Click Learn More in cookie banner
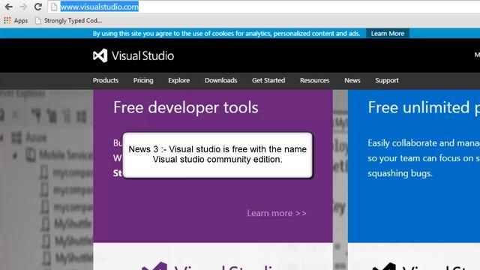The image size is (480, 270). 388,33
